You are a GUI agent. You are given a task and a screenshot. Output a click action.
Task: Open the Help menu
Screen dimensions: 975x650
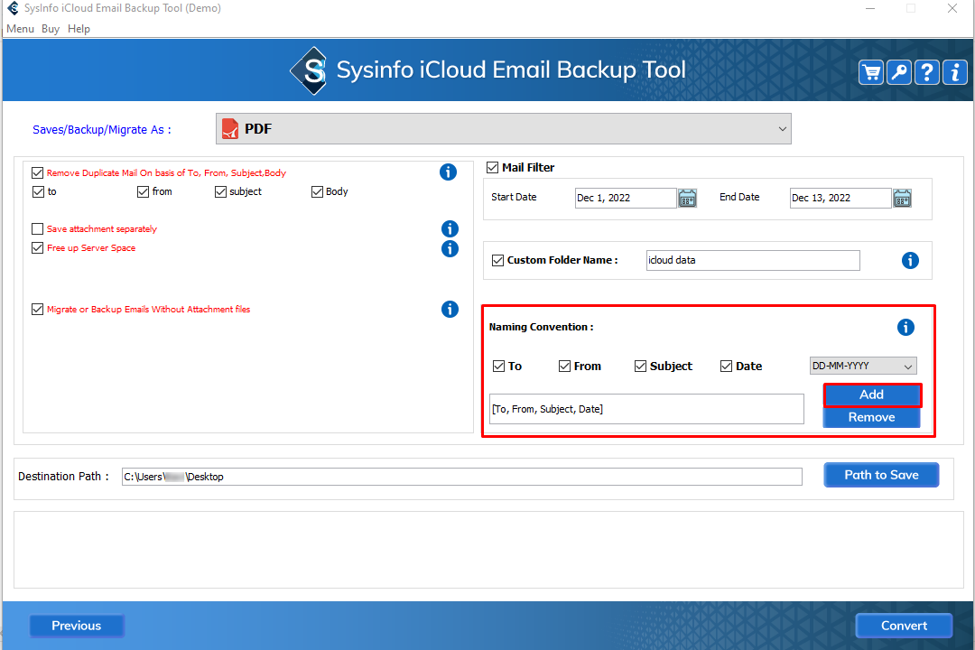tap(79, 29)
